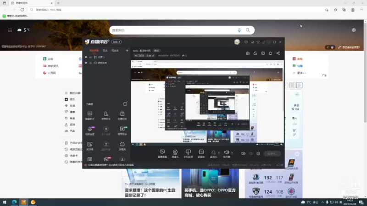Screen dimensions: 367x206
Task: Lock the second scene source
Action: pyautogui.click(x=90, y=63)
